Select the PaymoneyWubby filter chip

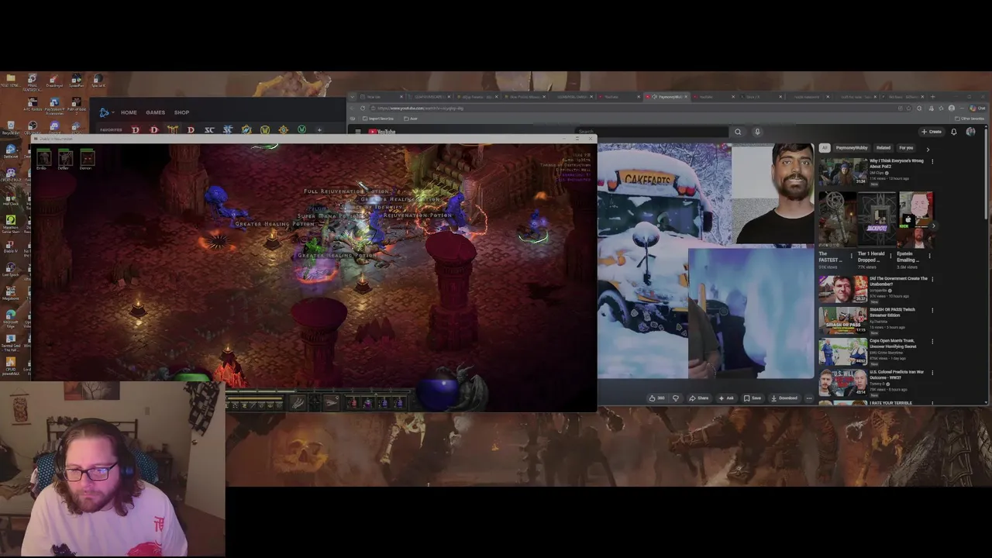tap(852, 147)
